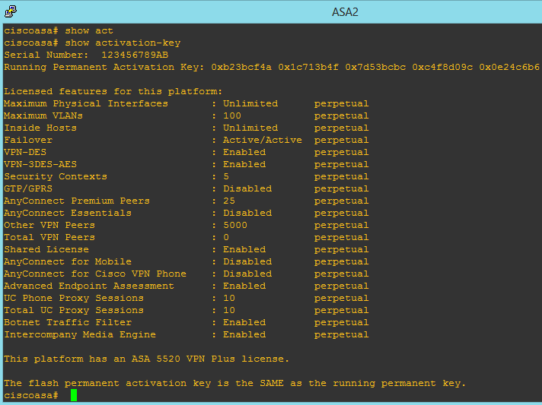Click the 'ASA 5520 VPN Plus license' line
This screenshot has height=405, width=542.
(147, 359)
